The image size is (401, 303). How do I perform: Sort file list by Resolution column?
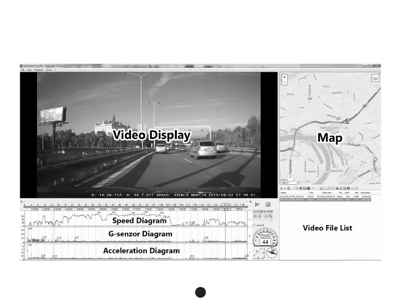366,192
